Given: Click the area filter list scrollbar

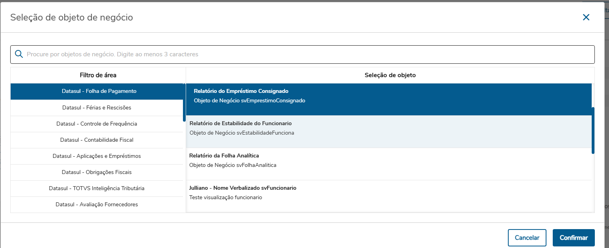Looking at the screenshot, I should pos(184,103).
